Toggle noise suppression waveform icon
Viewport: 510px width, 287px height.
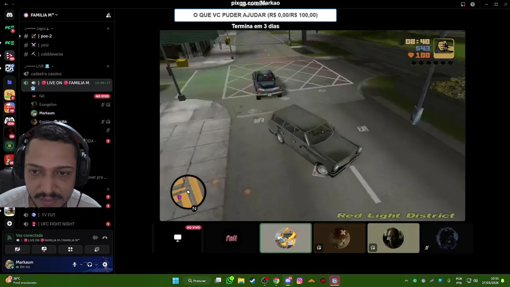tap(95, 238)
